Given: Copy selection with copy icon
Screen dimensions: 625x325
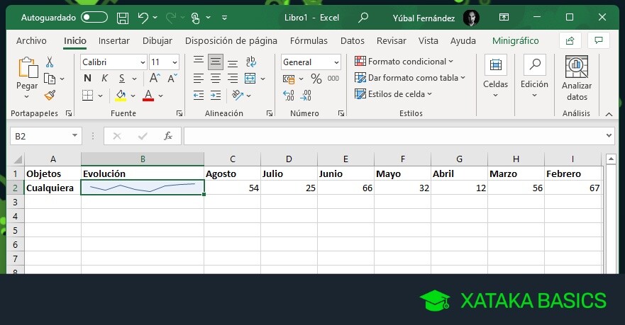Looking at the screenshot, I should (50, 79).
